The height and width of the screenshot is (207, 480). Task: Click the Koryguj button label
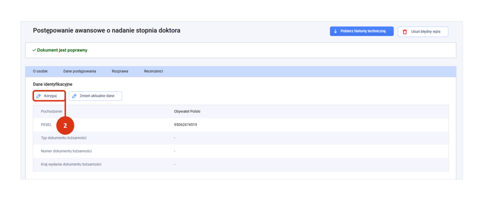(50, 96)
